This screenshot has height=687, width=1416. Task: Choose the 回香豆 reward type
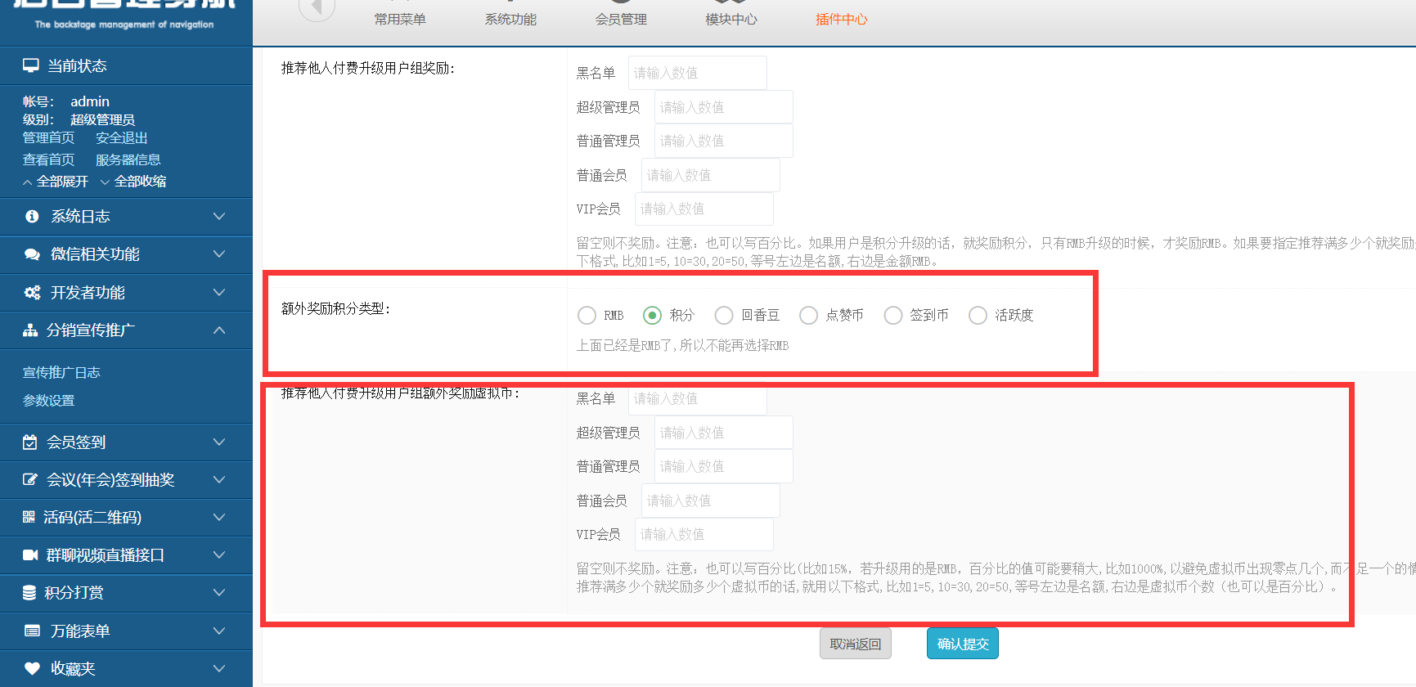pyautogui.click(x=724, y=316)
